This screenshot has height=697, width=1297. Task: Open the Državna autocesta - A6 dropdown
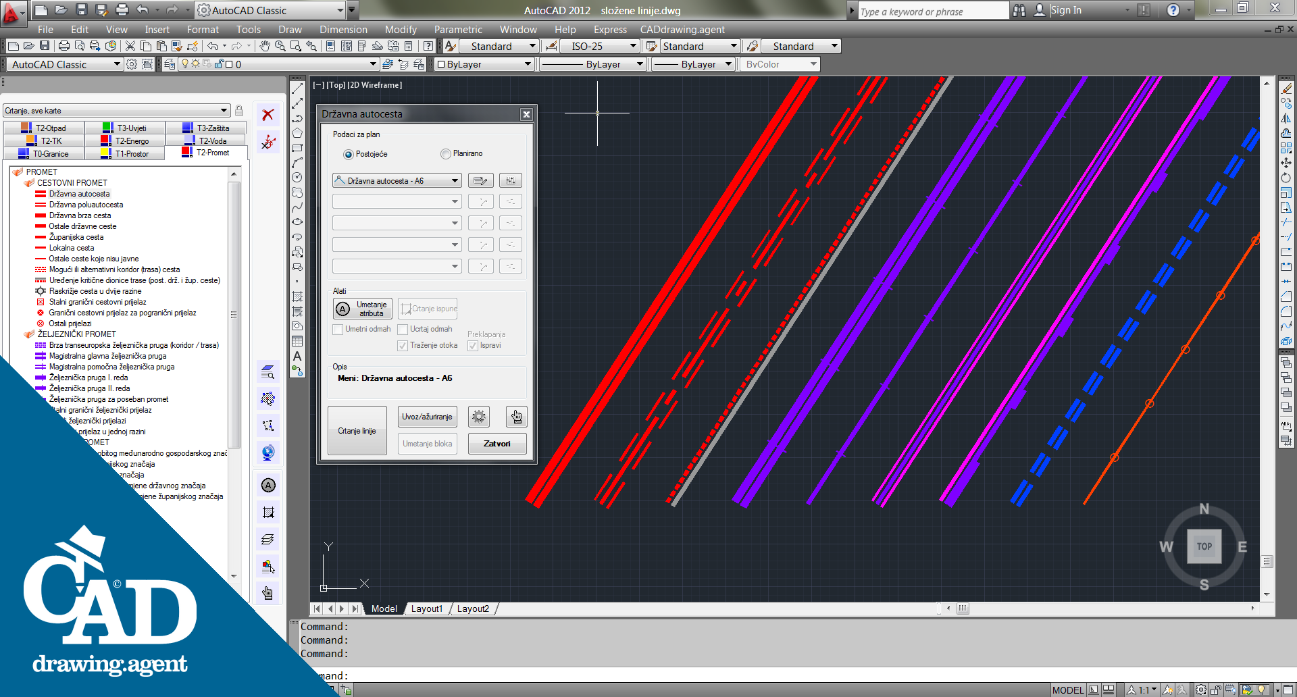[397, 180]
